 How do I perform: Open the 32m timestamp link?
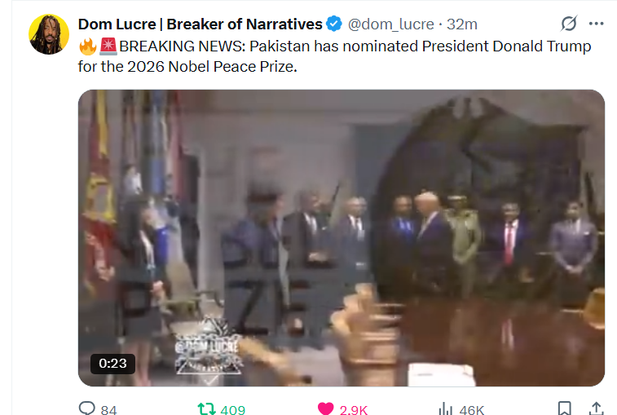point(462,24)
